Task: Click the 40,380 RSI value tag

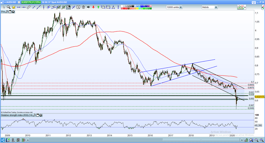Action: click(258, 125)
